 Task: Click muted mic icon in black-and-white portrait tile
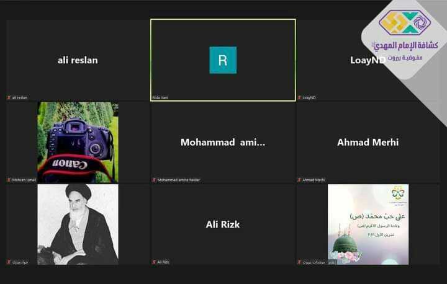coord(9,262)
